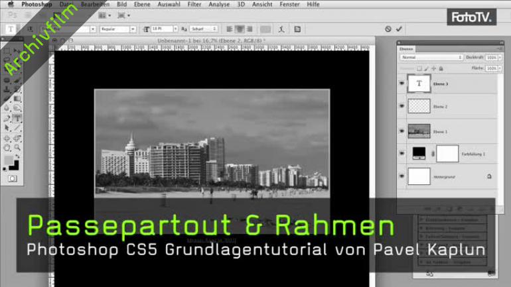
Task: Open the Apple menu
Action: click(11, 4)
